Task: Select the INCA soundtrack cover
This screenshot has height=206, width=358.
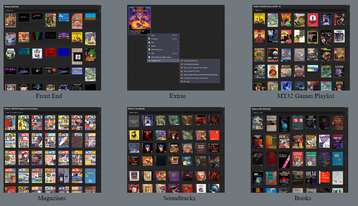Action: (x=148, y=188)
